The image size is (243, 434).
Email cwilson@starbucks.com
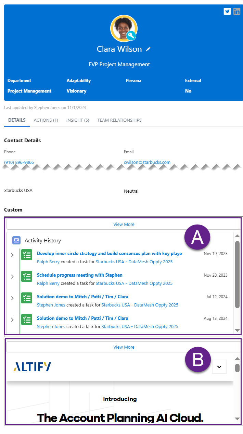(147, 162)
